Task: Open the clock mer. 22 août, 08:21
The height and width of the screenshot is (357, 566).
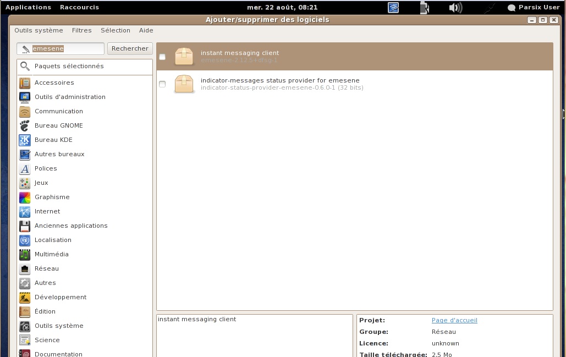Action: (282, 7)
